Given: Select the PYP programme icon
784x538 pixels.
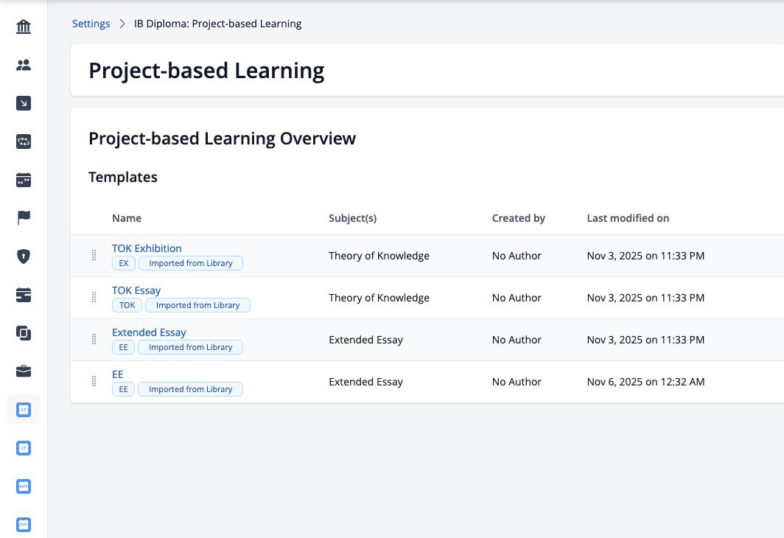Looking at the screenshot, I should pos(24,525).
